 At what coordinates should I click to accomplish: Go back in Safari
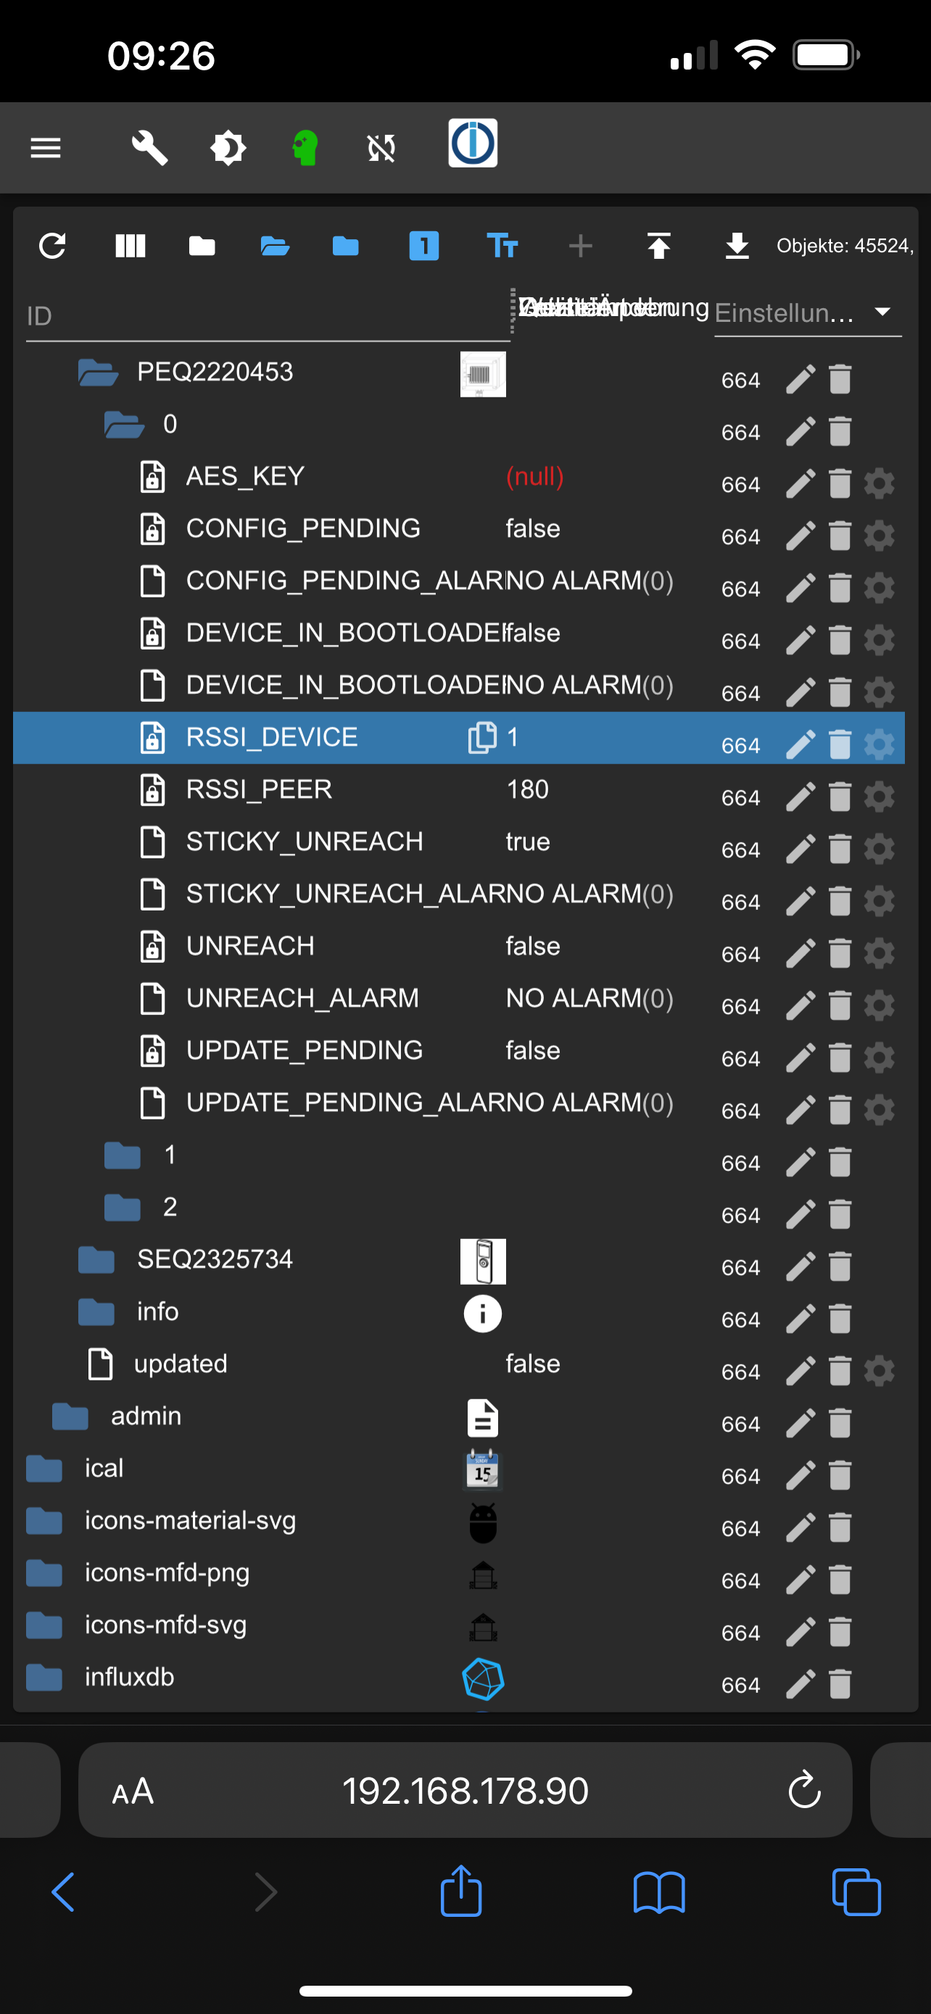click(x=63, y=1892)
